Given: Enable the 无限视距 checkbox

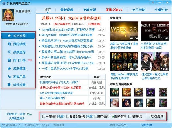Looking at the screenshot, I should tap(130, 117).
